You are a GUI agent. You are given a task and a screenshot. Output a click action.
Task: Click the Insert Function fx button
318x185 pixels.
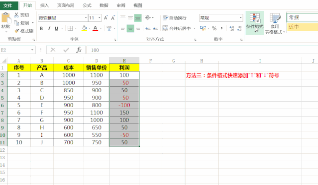coord(79,50)
